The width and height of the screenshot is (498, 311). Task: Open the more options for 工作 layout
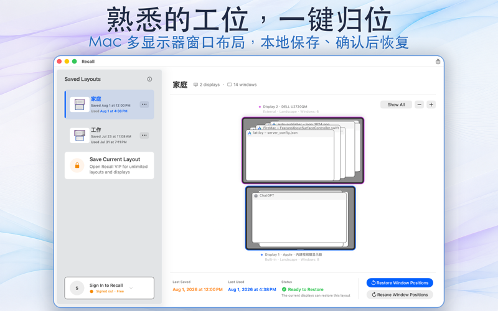click(x=144, y=136)
